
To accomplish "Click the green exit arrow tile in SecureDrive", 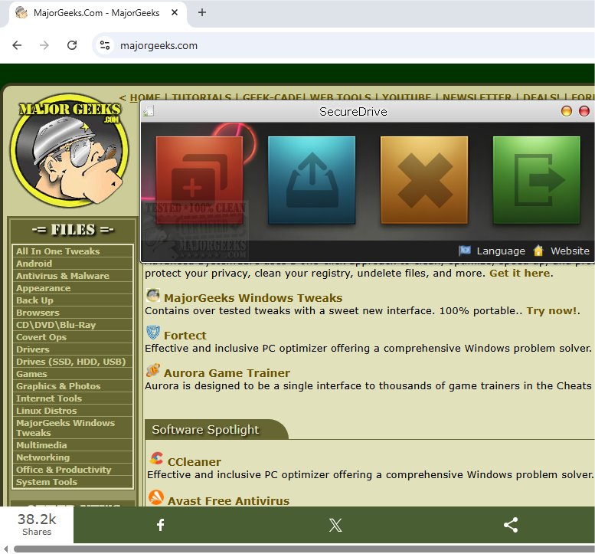I will pyautogui.click(x=536, y=180).
